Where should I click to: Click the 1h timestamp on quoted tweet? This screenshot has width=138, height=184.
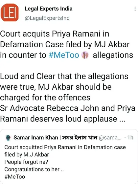coord(130,138)
